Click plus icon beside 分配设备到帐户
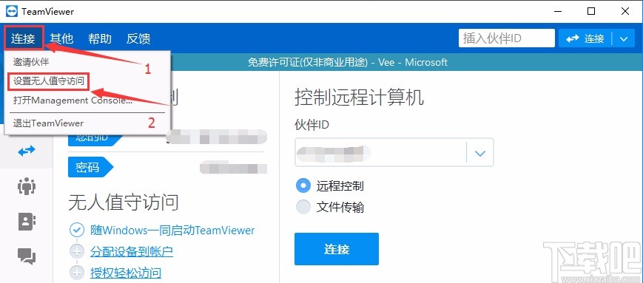 pyautogui.click(x=77, y=251)
